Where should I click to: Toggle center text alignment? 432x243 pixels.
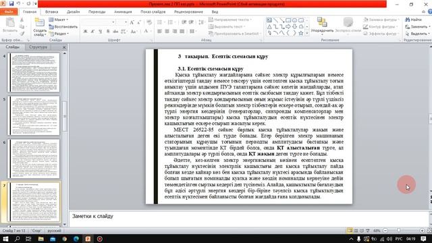167,32
